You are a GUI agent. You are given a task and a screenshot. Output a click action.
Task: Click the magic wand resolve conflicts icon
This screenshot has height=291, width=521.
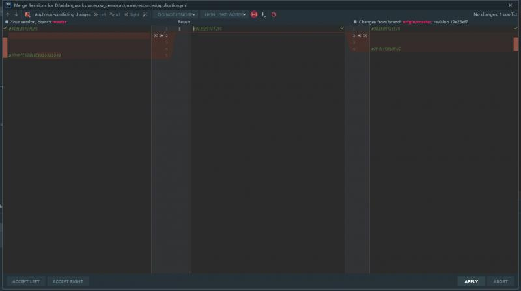coord(145,14)
